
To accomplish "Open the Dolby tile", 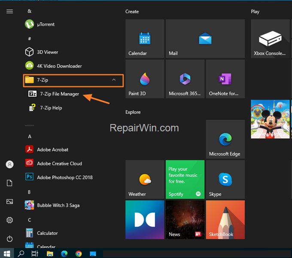I will point(145,219).
